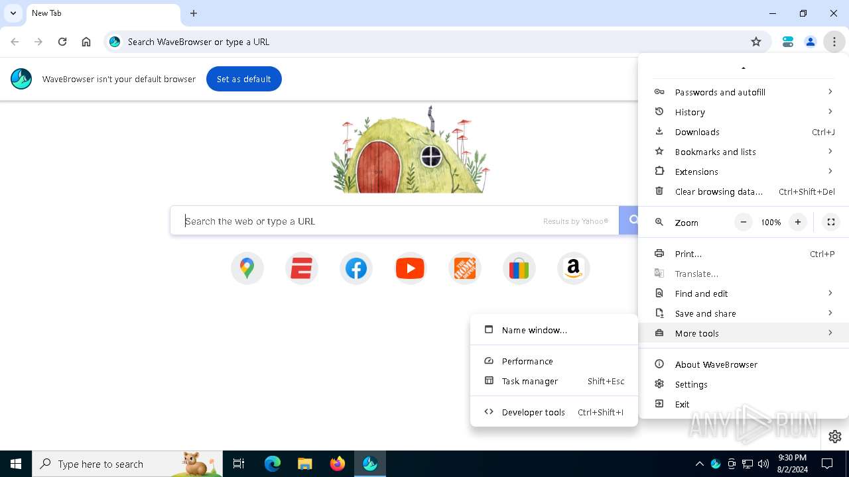Open a new tab with plus button
The width and height of the screenshot is (849, 477).
194,13
